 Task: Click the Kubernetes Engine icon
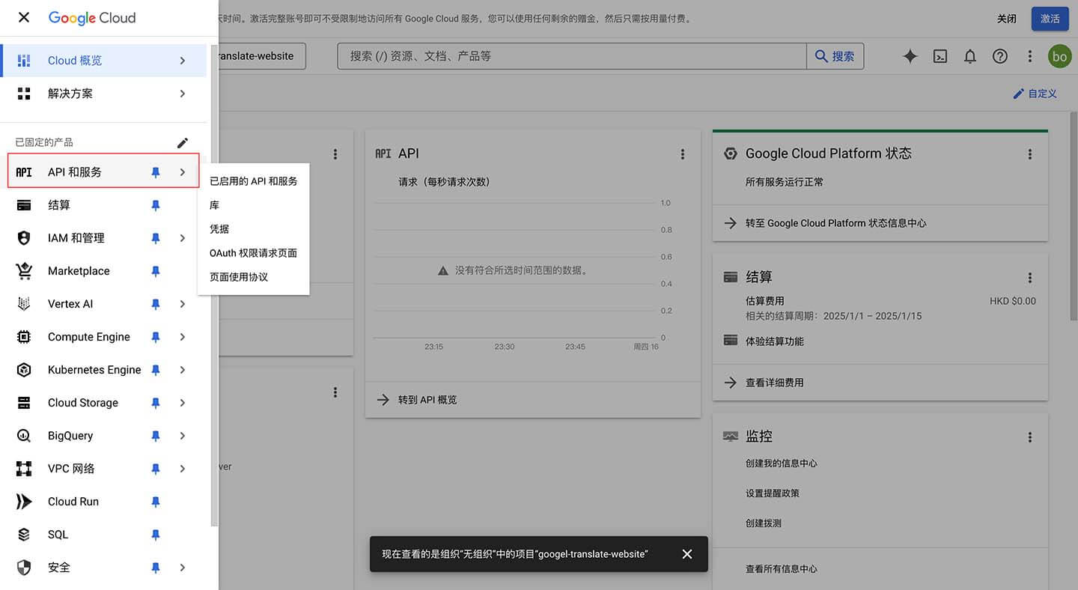click(x=24, y=370)
